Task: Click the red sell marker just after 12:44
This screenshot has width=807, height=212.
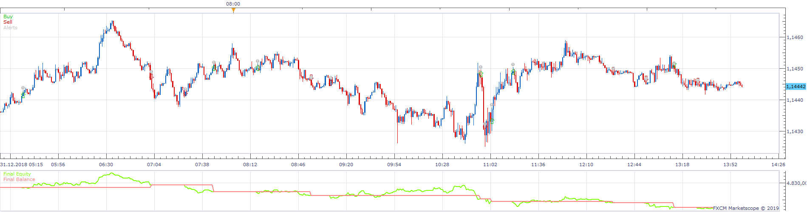Action: [646, 78]
